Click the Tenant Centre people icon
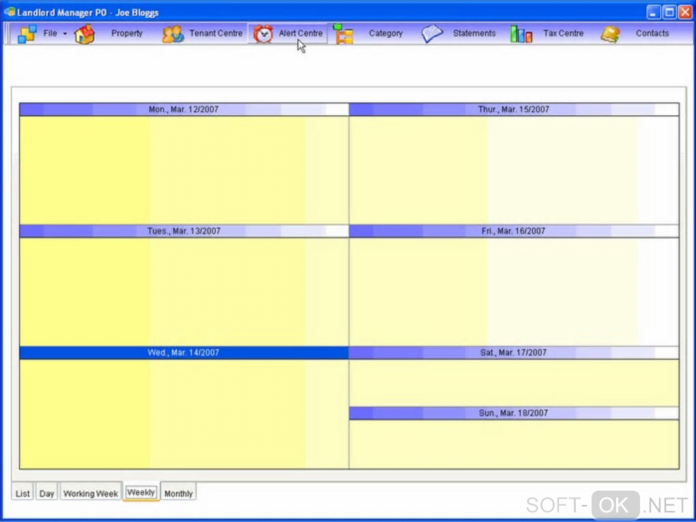 (x=173, y=34)
